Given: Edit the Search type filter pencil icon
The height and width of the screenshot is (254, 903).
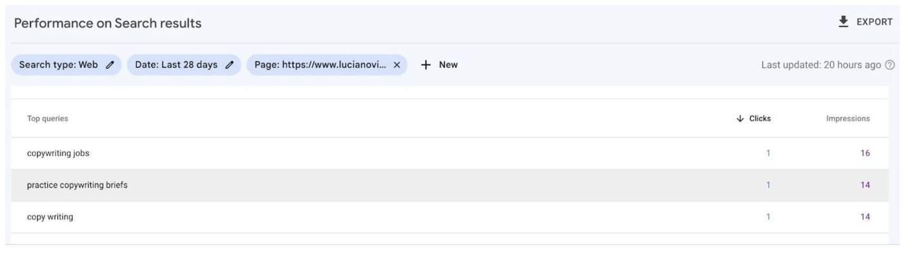Looking at the screenshot, I should tap(110, 64).
